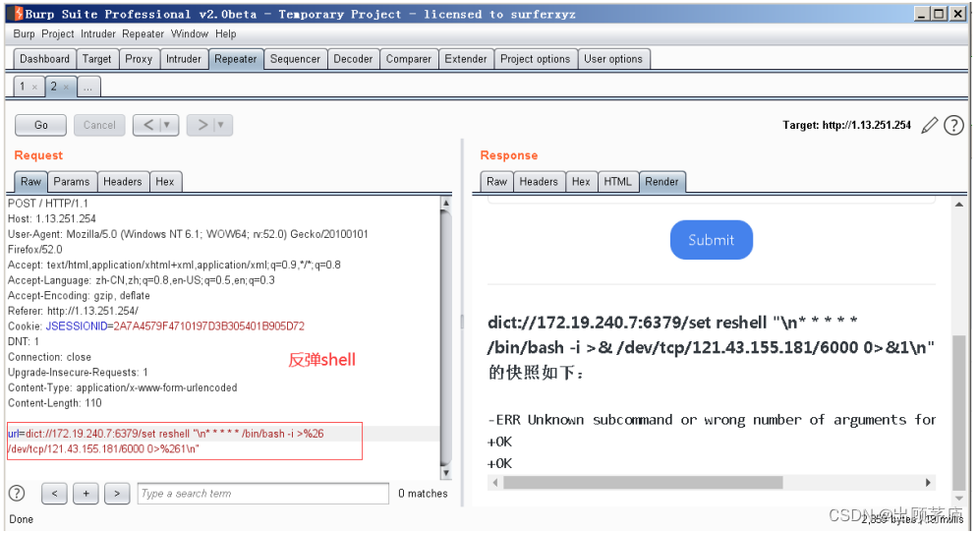This screenshot has height=533, width=977.
Task: Open a new Repeater tab with the ... tab
Action: (87, 87)
